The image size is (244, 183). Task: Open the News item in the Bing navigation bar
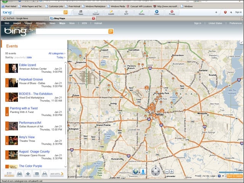coord(53,23)
